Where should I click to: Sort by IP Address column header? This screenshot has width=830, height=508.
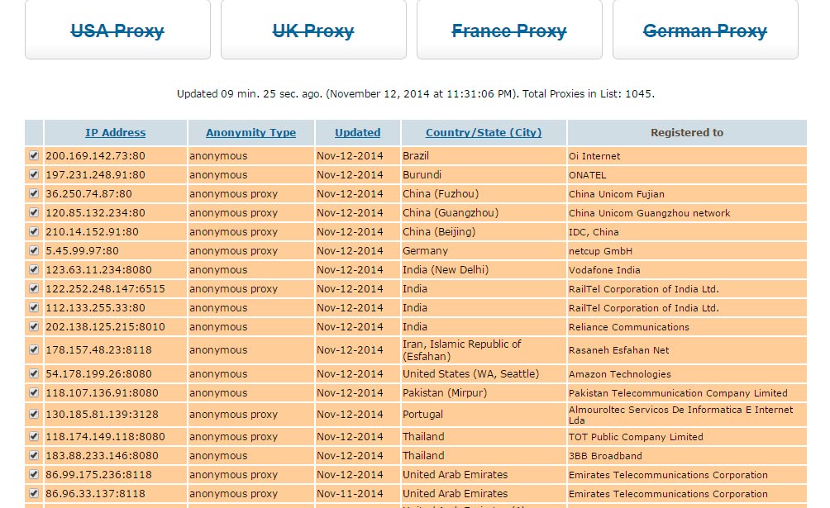(116, 133)
